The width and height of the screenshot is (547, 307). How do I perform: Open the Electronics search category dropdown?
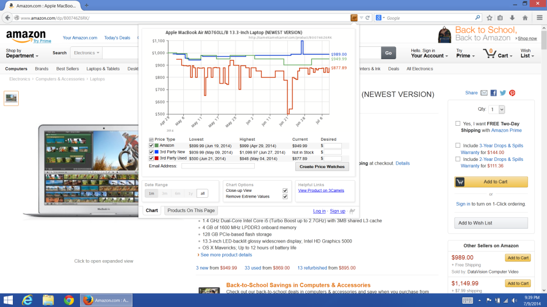coord(87,53)
